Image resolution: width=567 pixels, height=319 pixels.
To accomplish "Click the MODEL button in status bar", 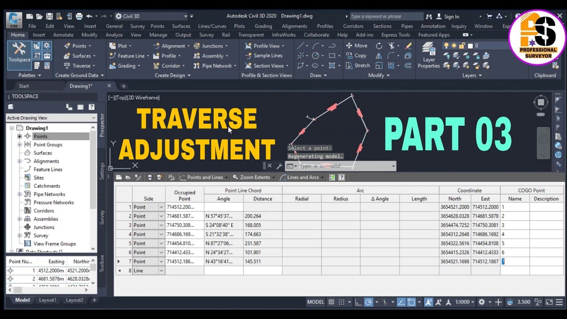I will (315, 302).
